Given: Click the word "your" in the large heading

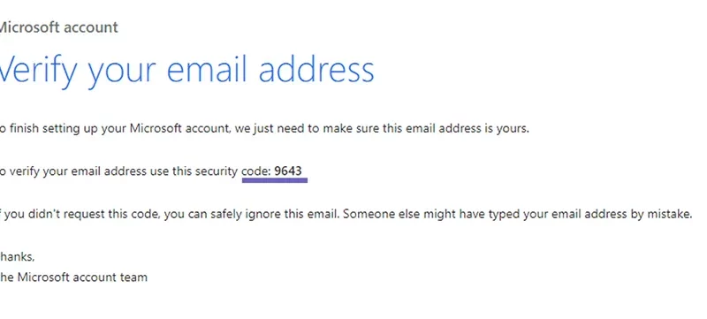Looking at the screenshot, I should pos(122,73).
